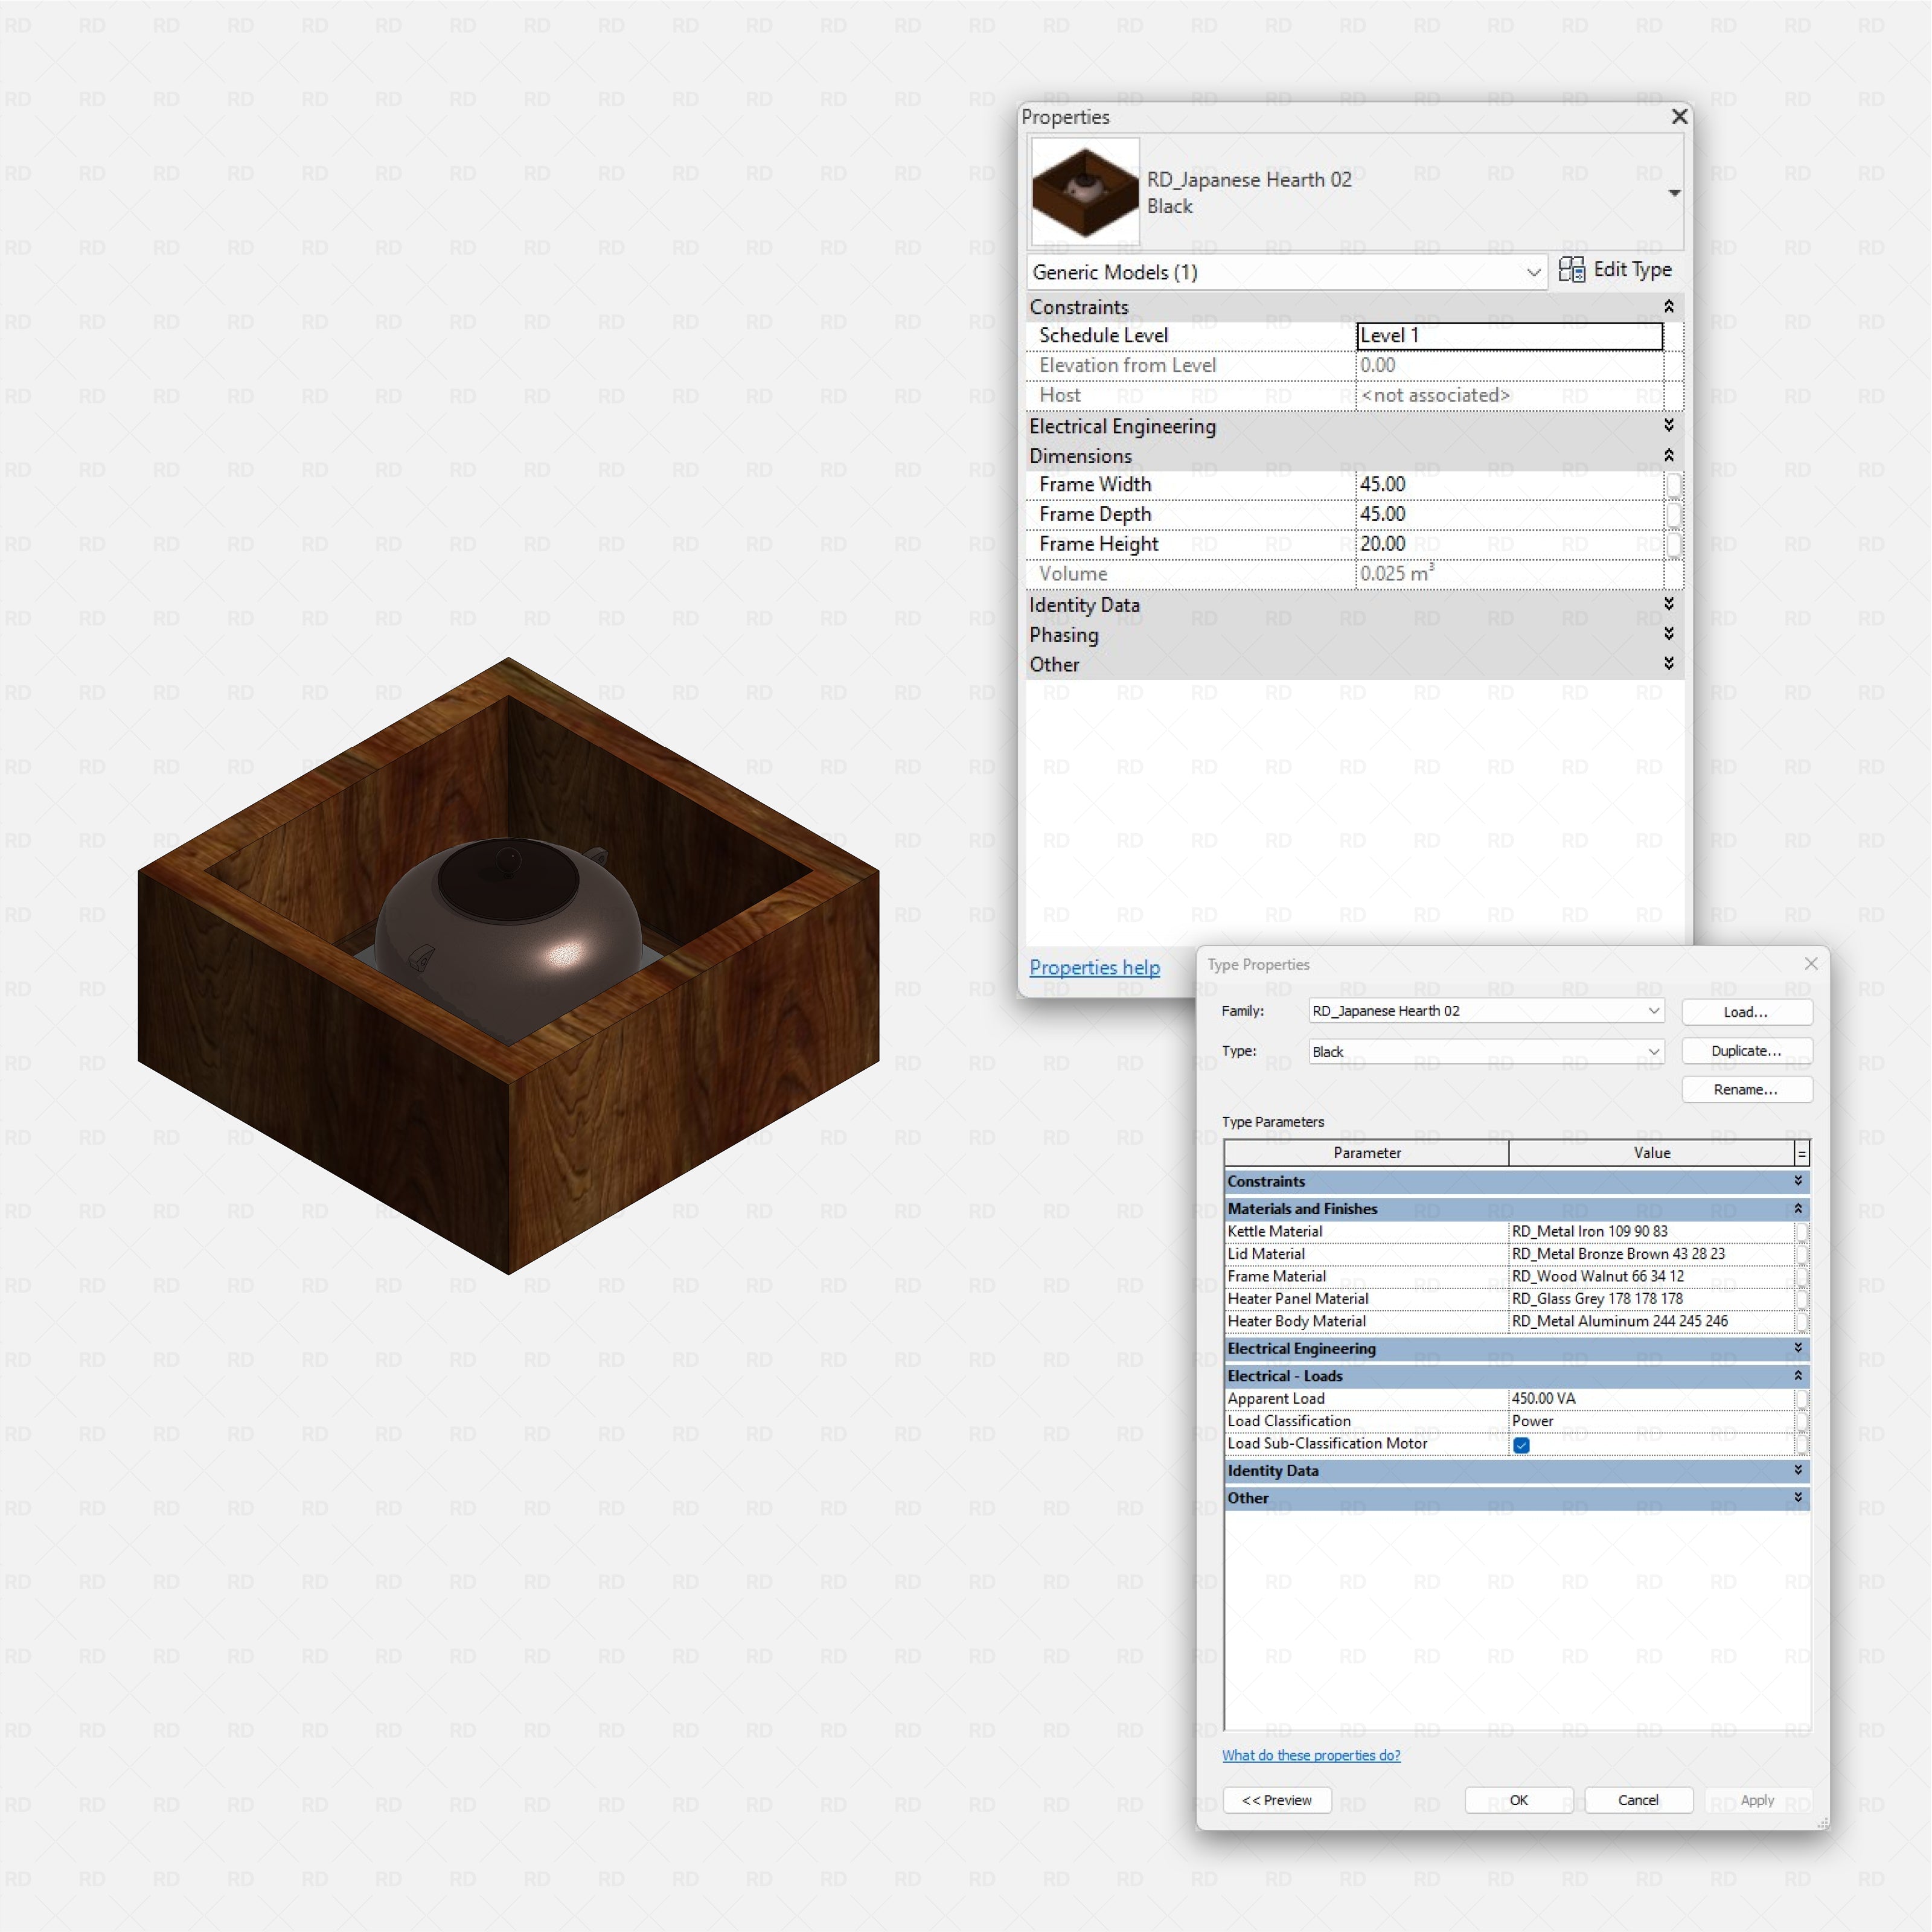
Task: Click the Schedule Level field showing Level 1
Action: [1509, 336]
